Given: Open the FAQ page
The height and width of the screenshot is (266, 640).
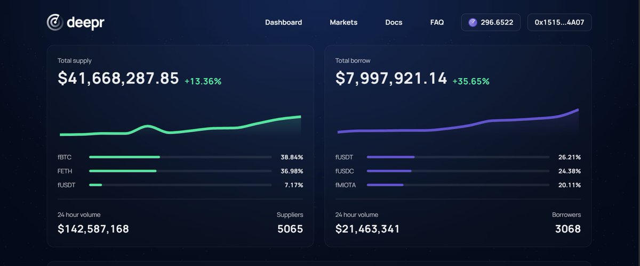Looking at the screenshot, I should 437,22.
